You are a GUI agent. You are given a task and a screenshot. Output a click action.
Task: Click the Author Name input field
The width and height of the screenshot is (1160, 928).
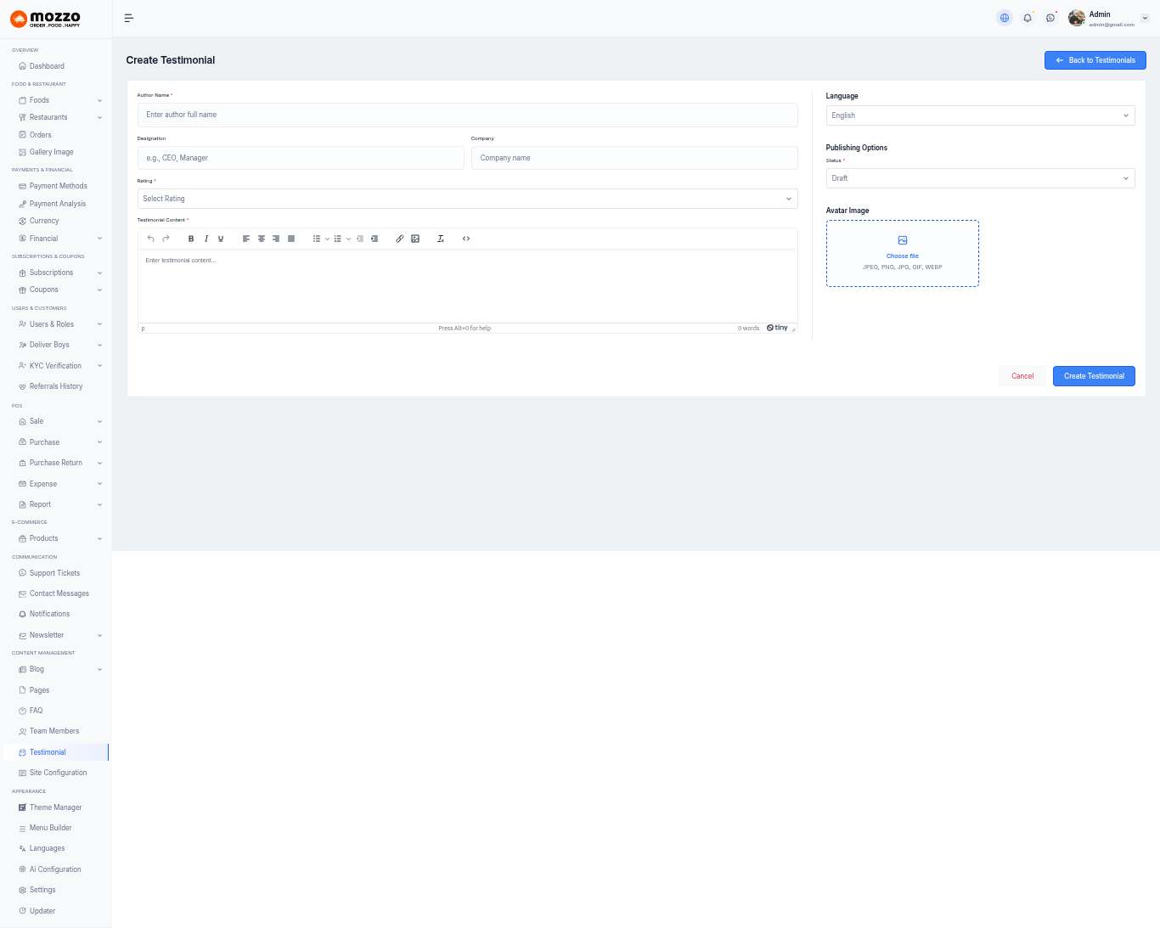pos(467,115)
